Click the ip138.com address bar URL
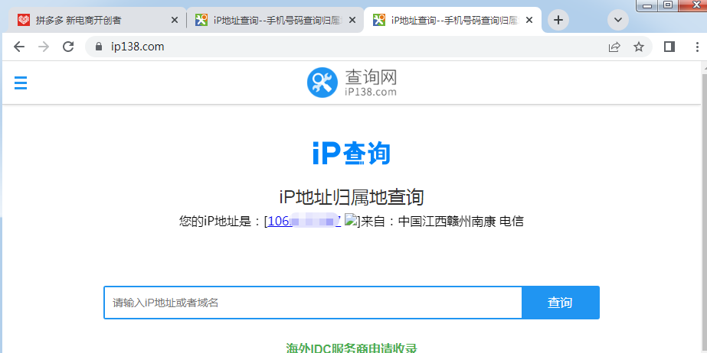707x353 pixels. pyautogui.click(x=138, y=47)
